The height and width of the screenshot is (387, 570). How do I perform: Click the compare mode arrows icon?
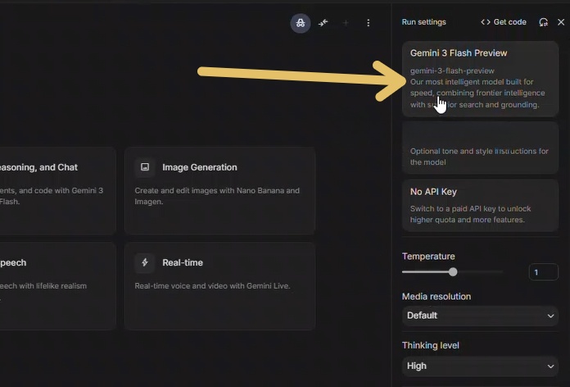coord(323,23)
